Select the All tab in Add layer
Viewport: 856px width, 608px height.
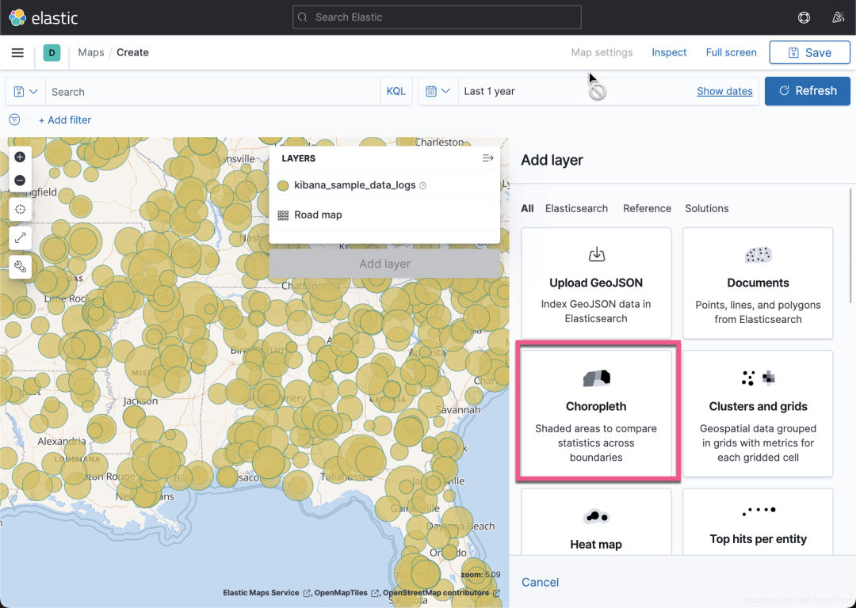point(527,208)
